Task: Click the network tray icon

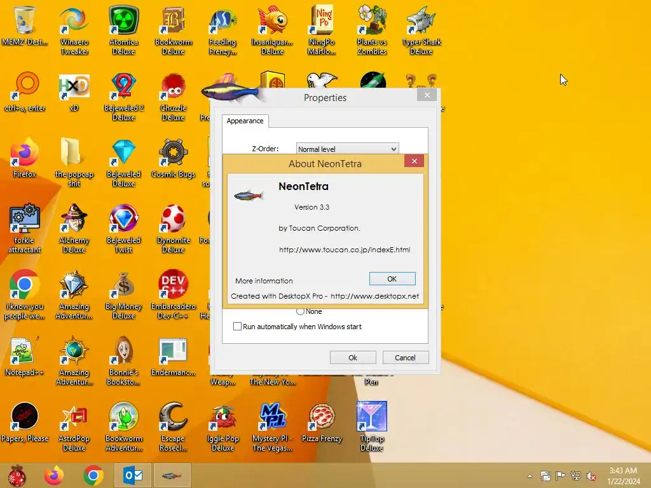Action: tap(576, 476)
